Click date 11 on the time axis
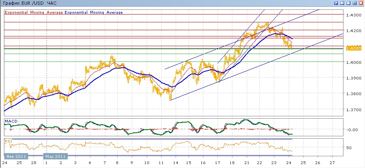 point(161,163)
